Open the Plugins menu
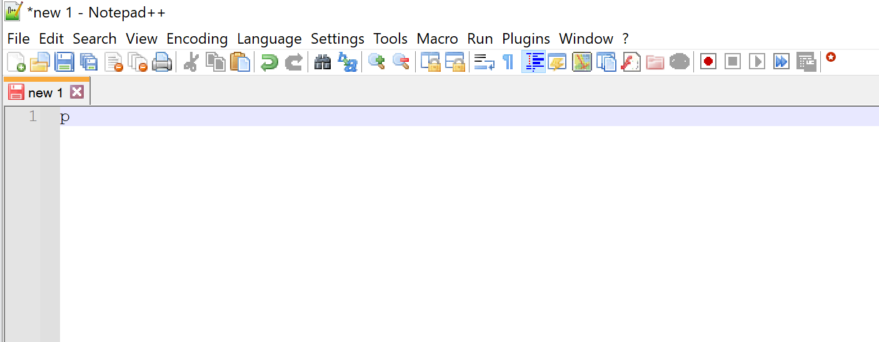This screenshot has height=342, width=879. (x=526, y=39)
